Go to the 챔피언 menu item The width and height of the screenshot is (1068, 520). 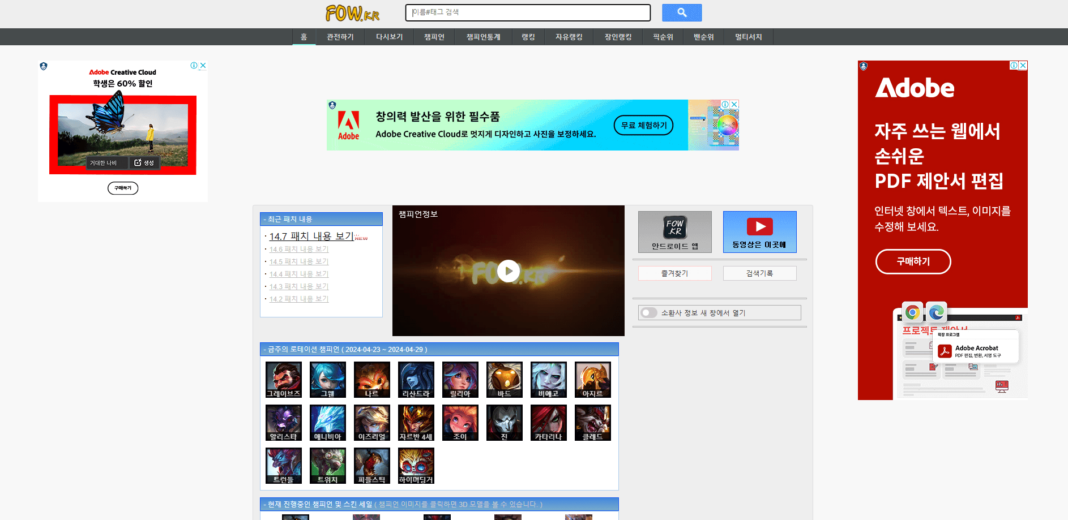pyautogui.click(x=434, y=37)
